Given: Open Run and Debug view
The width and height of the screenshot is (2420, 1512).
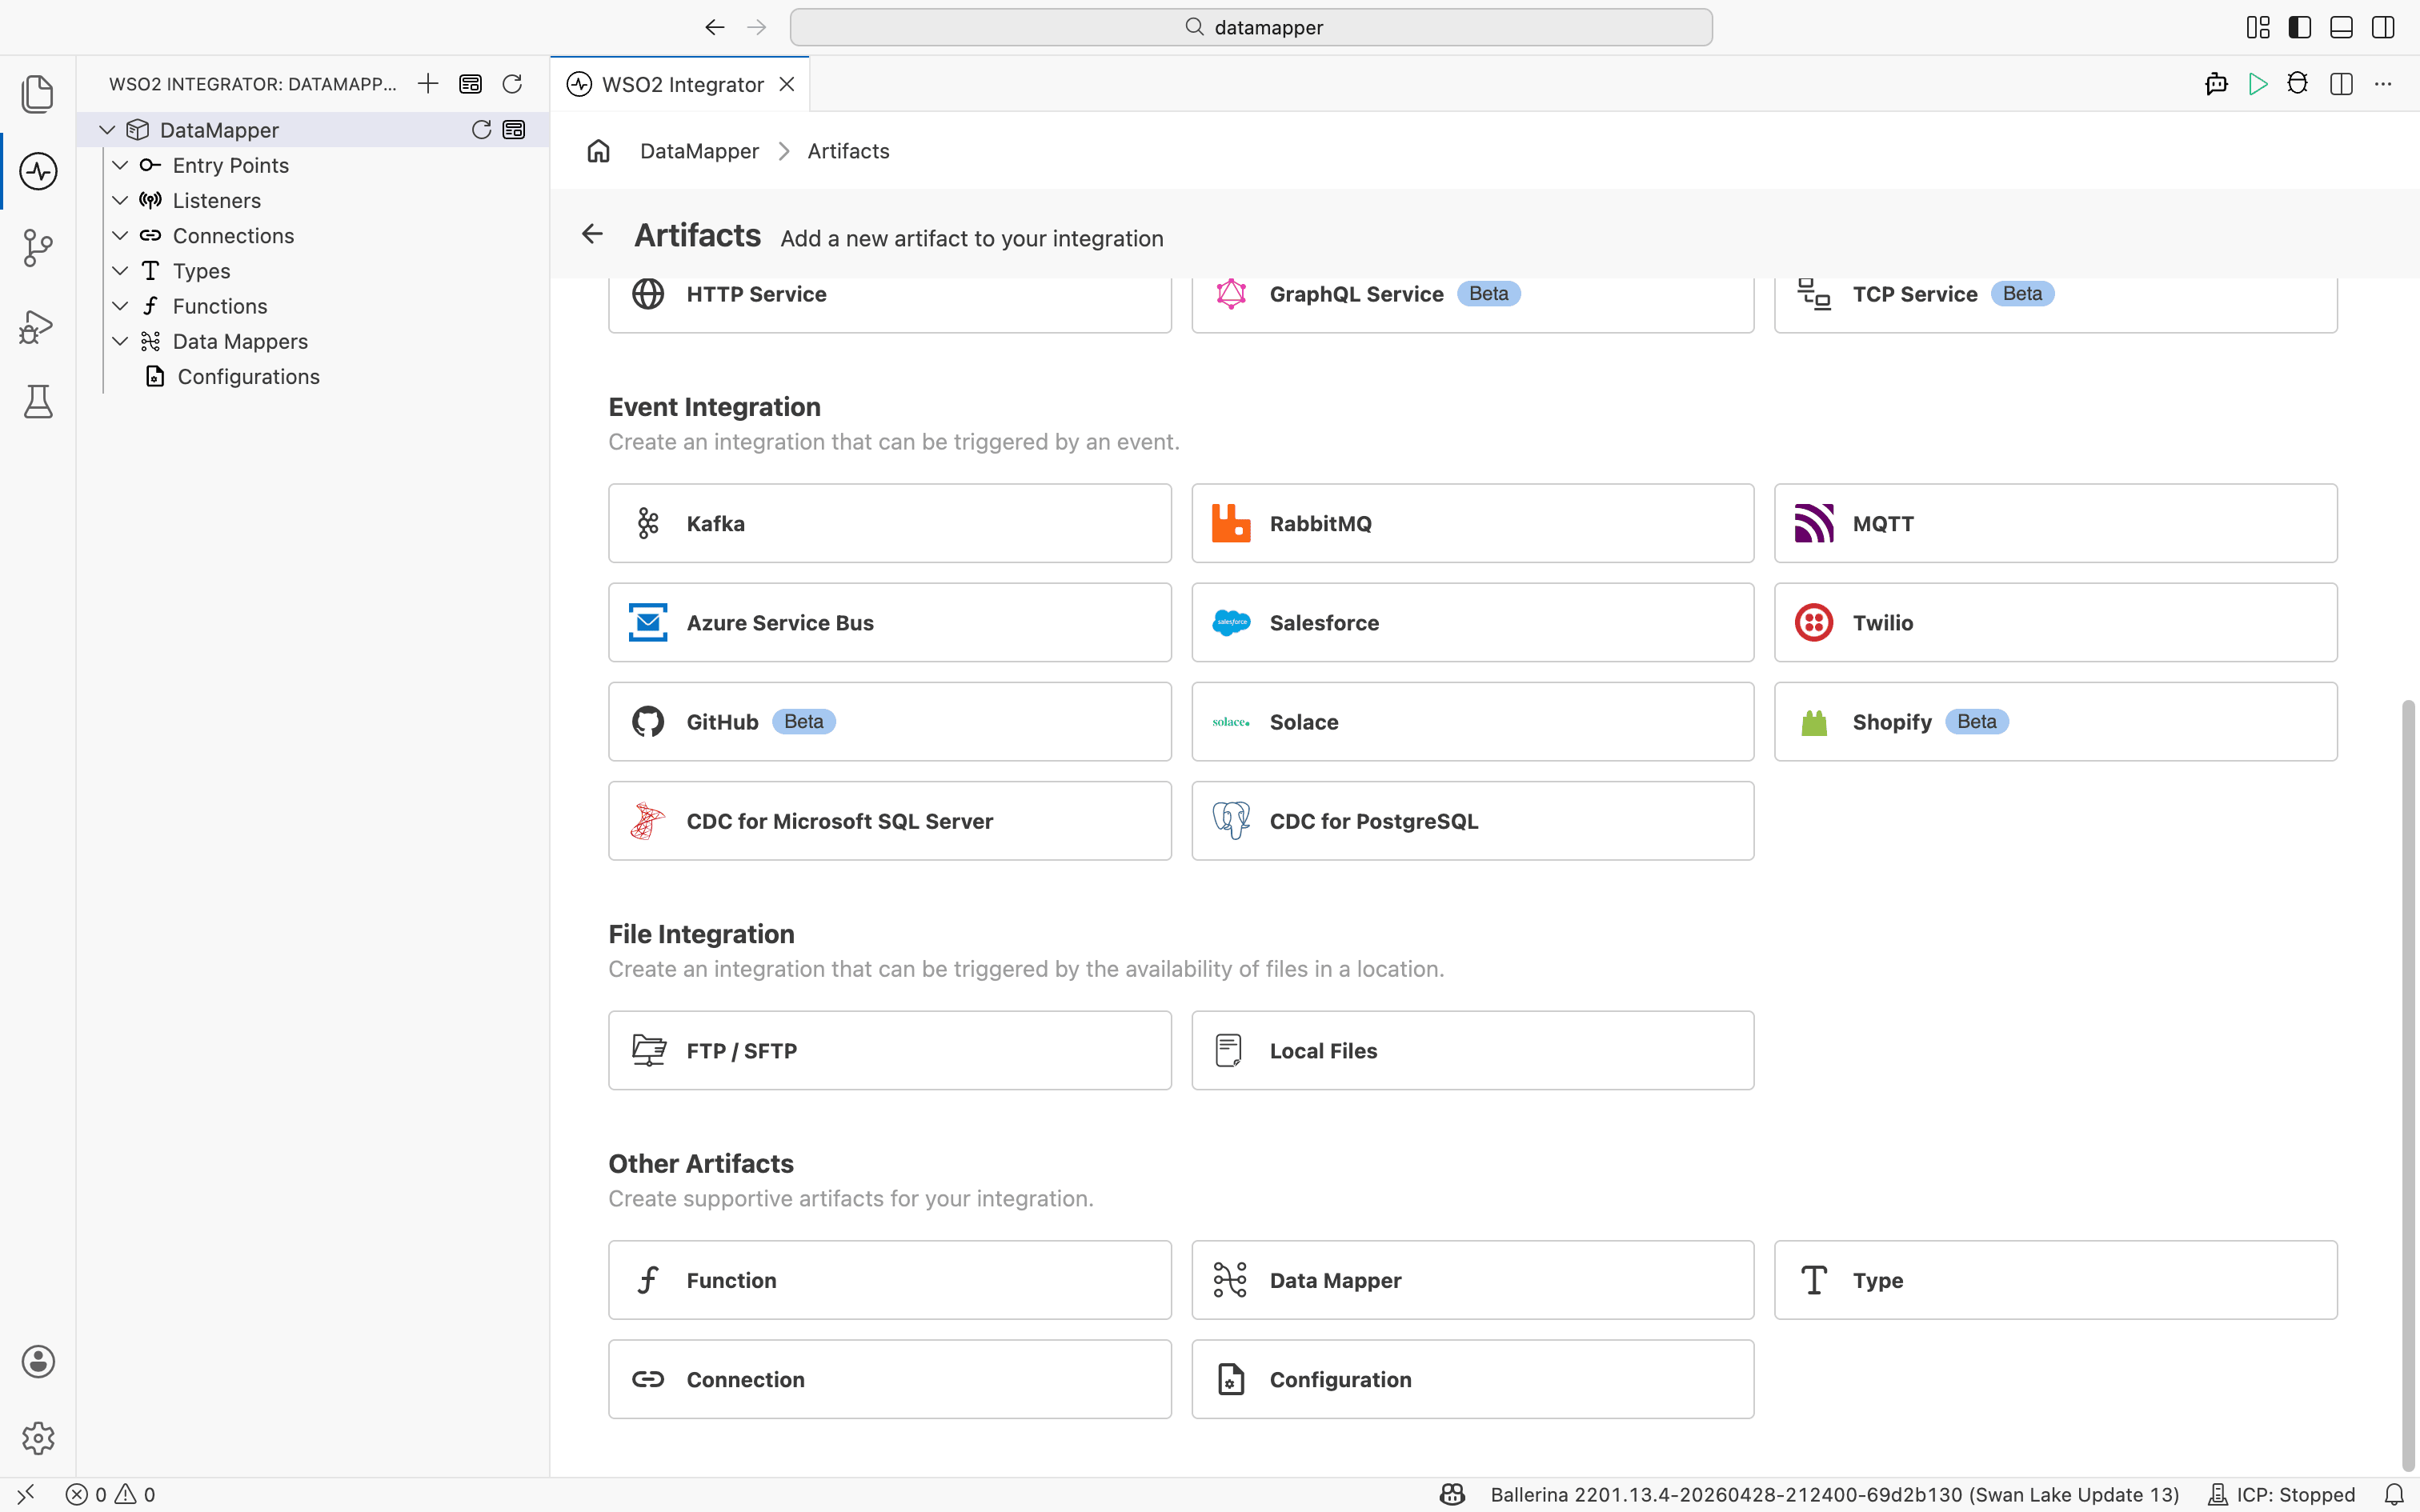Looking at the screenshot, I should tap(37, 326).
